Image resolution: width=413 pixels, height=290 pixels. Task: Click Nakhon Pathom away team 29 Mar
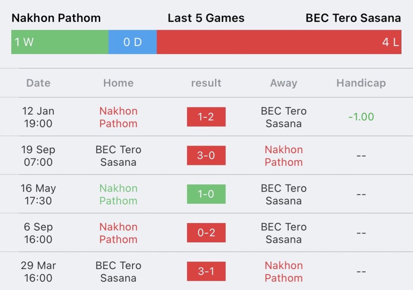[284, 271]
